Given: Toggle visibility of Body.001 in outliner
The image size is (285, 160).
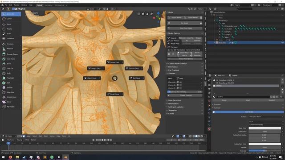Looking at the screenshot, I should [x=282, y=43].
